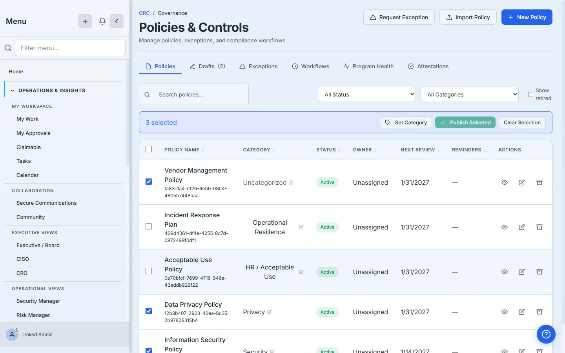The width and height of the screenshot is (565, 353).
Task: Open Secure Communications in the sidebar
Action: (x=46, y=203)
